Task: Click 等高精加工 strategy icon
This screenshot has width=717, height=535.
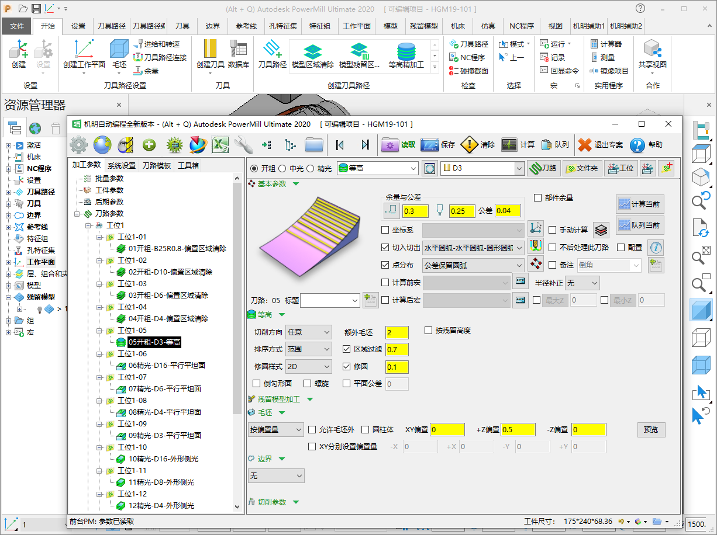Action: 406,56
